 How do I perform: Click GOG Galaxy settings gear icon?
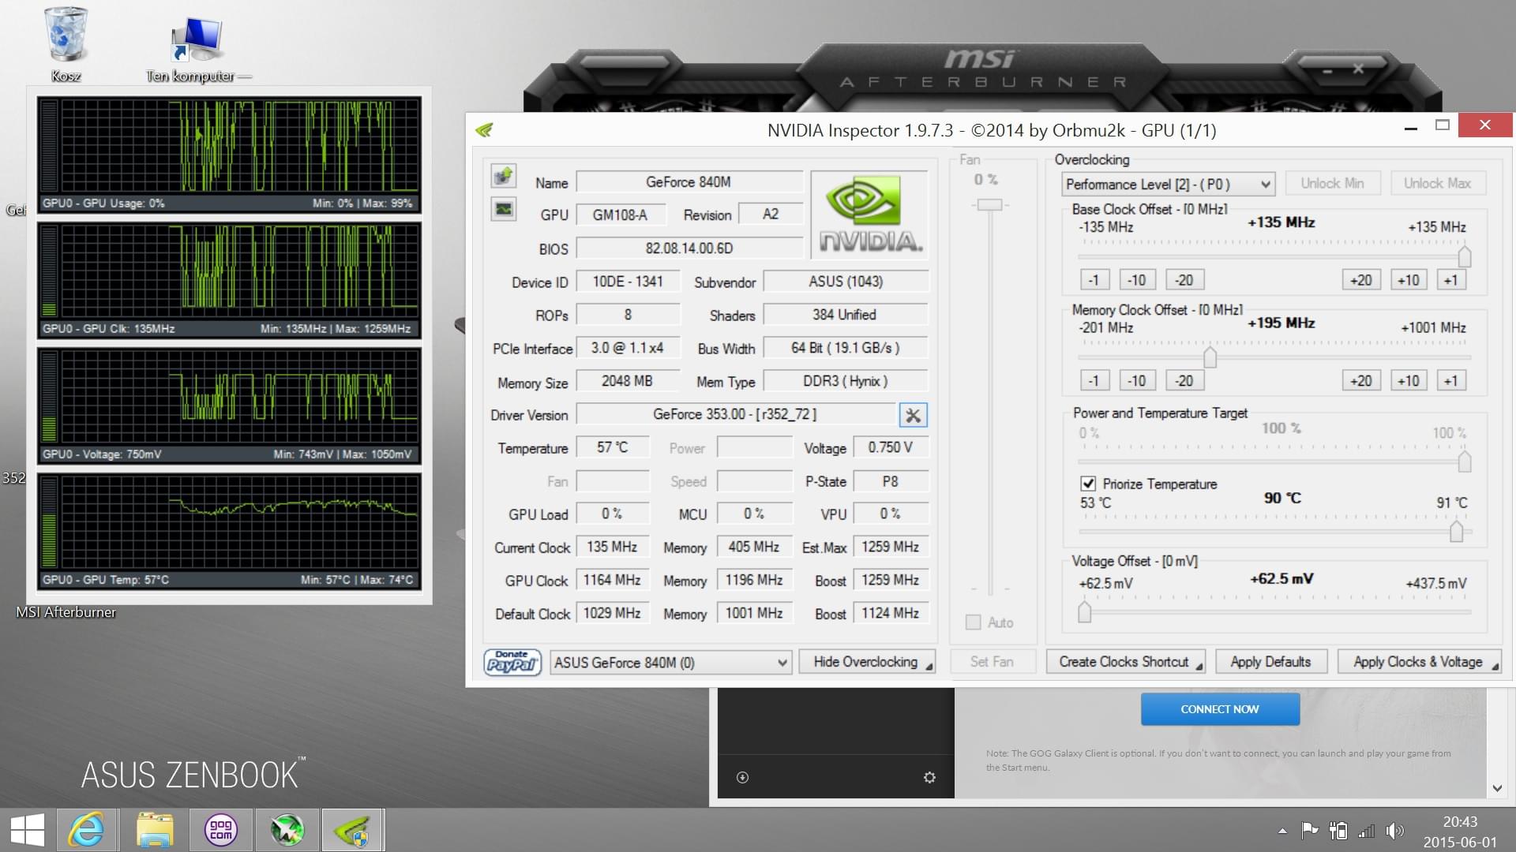929,778
